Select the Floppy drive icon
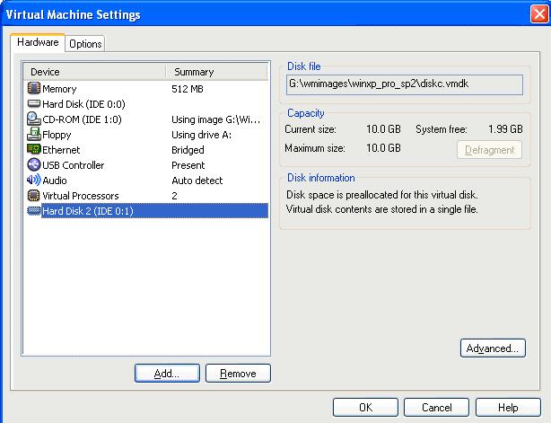 (x=34, y=135)
